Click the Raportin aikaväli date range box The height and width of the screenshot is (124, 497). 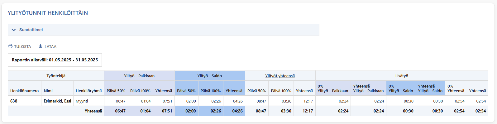[x=55, y=60]
